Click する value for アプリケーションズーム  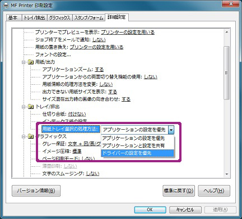[99, 70]
